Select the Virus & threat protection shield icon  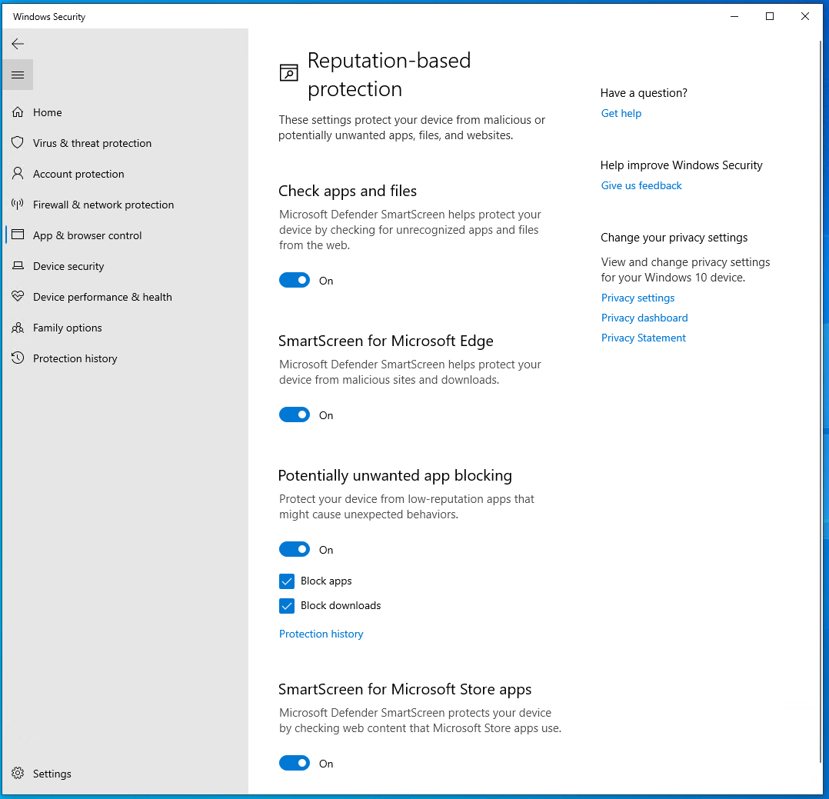tap(18, 143)
